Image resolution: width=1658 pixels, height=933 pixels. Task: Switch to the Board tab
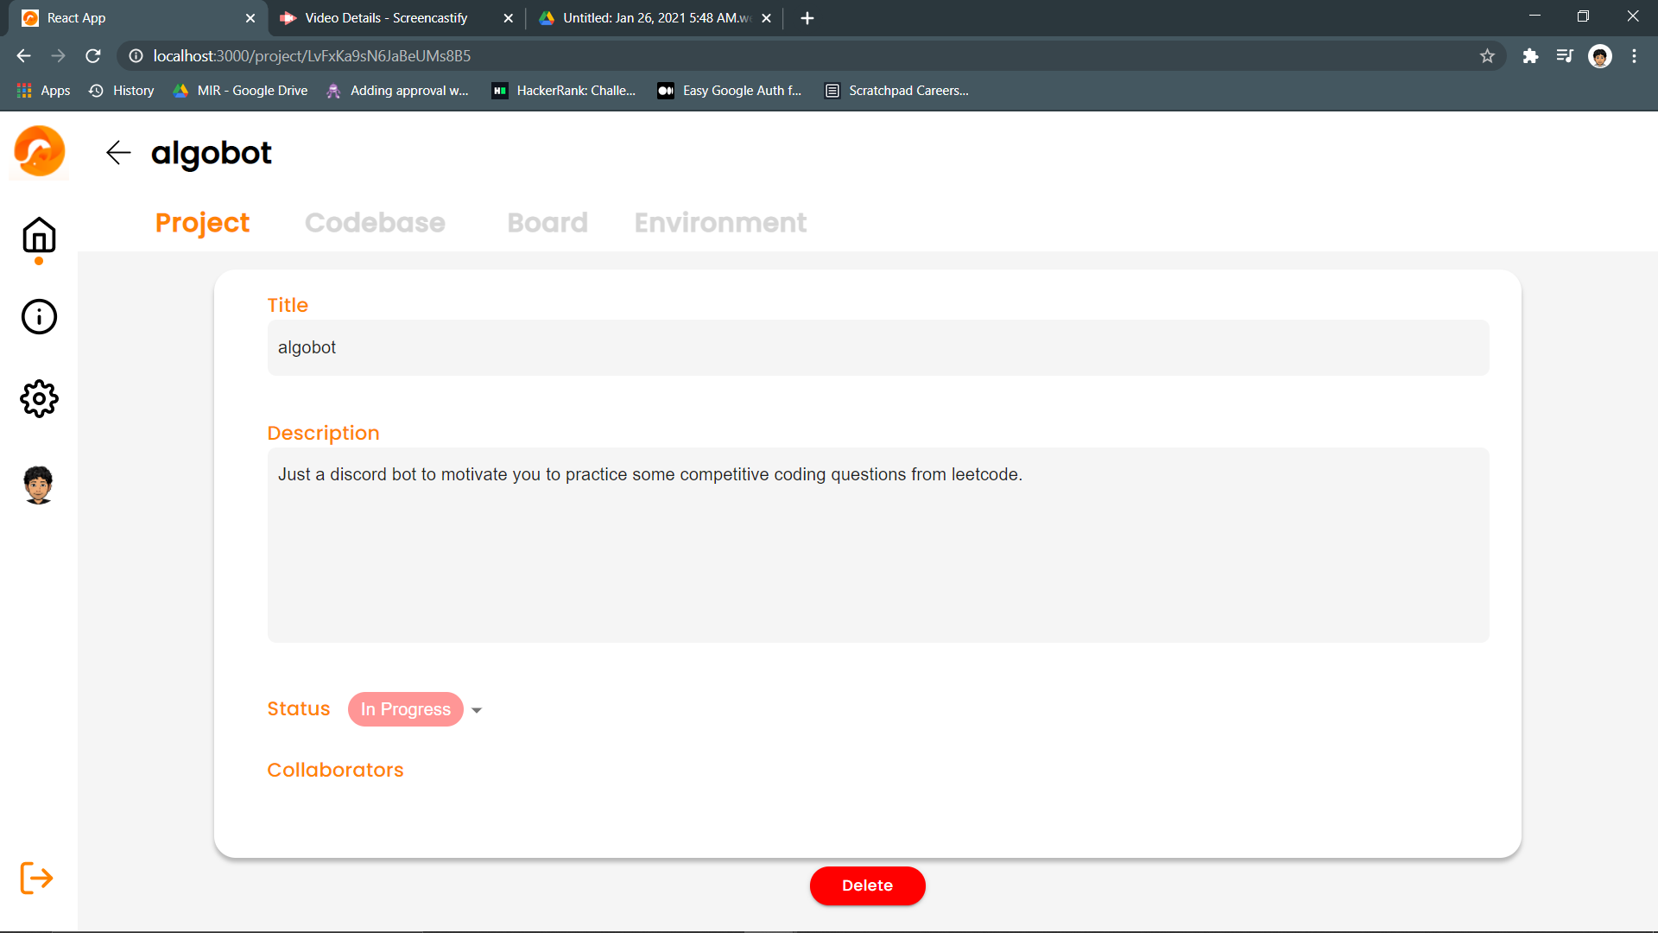(x=547, y=223)
